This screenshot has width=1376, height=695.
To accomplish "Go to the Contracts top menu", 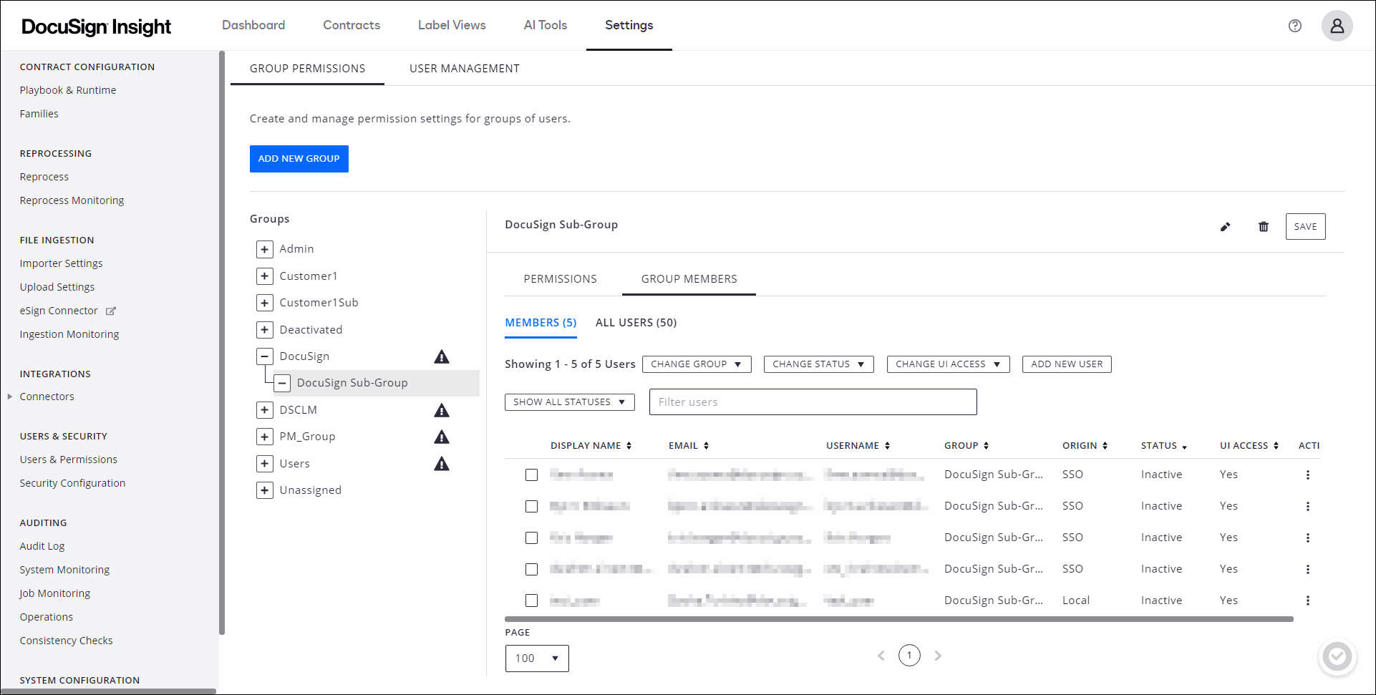I will pos(352,25).
